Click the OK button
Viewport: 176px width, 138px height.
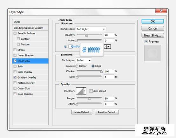tap(153, 21)
